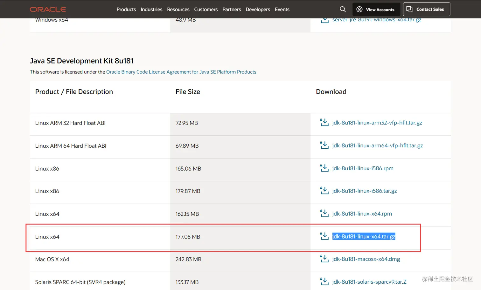
Task: Click the View Accounts button
Action: click(x=376, y=10)
